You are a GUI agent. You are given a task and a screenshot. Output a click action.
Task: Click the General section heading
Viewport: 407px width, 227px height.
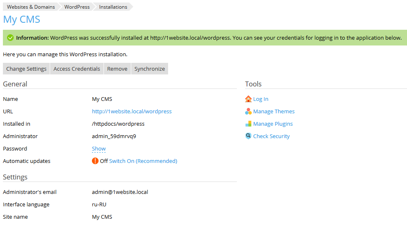(15, 84)
